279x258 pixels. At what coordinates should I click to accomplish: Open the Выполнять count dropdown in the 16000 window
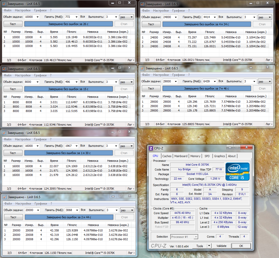click(x=116, y=146)
